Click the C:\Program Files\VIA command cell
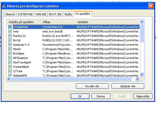This screenshot has width=166, height=133. [x=57, y=49]
